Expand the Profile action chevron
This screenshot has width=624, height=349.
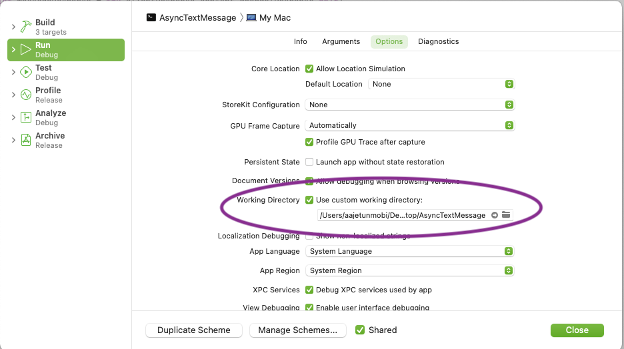click(13, 95)
